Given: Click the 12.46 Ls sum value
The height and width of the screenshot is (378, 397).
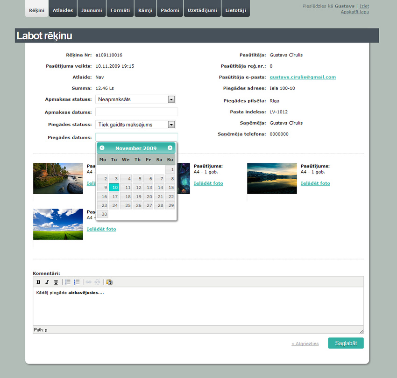Looking at the screenshot, I should (105, 88).
